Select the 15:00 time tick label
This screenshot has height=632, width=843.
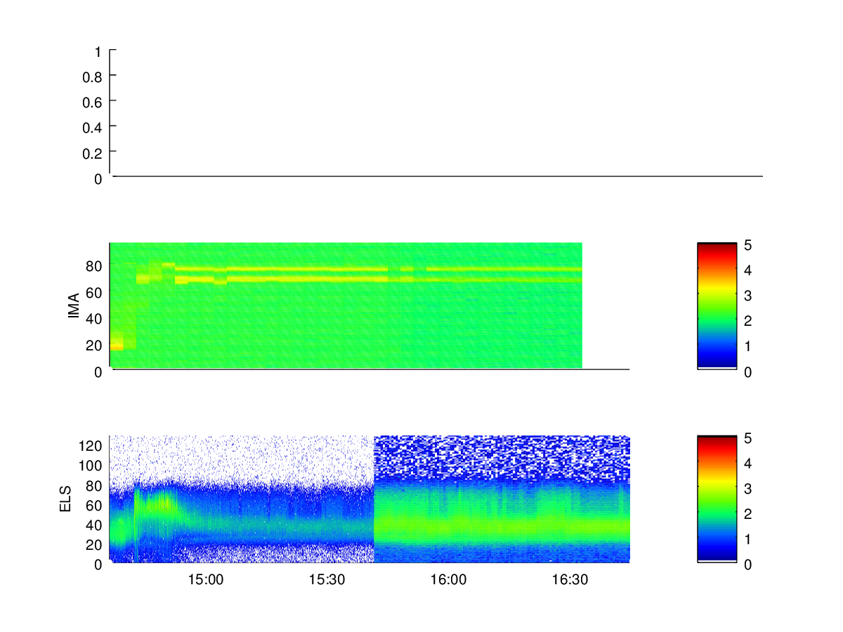tap(206, 580)
